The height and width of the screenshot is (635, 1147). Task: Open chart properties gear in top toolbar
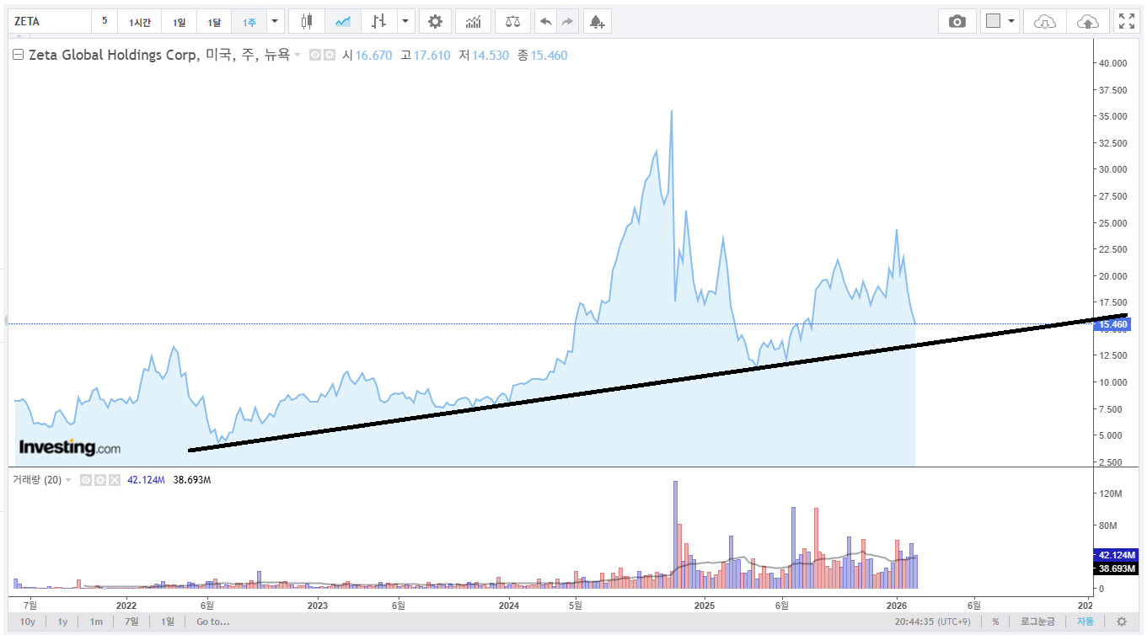(435, 22)
